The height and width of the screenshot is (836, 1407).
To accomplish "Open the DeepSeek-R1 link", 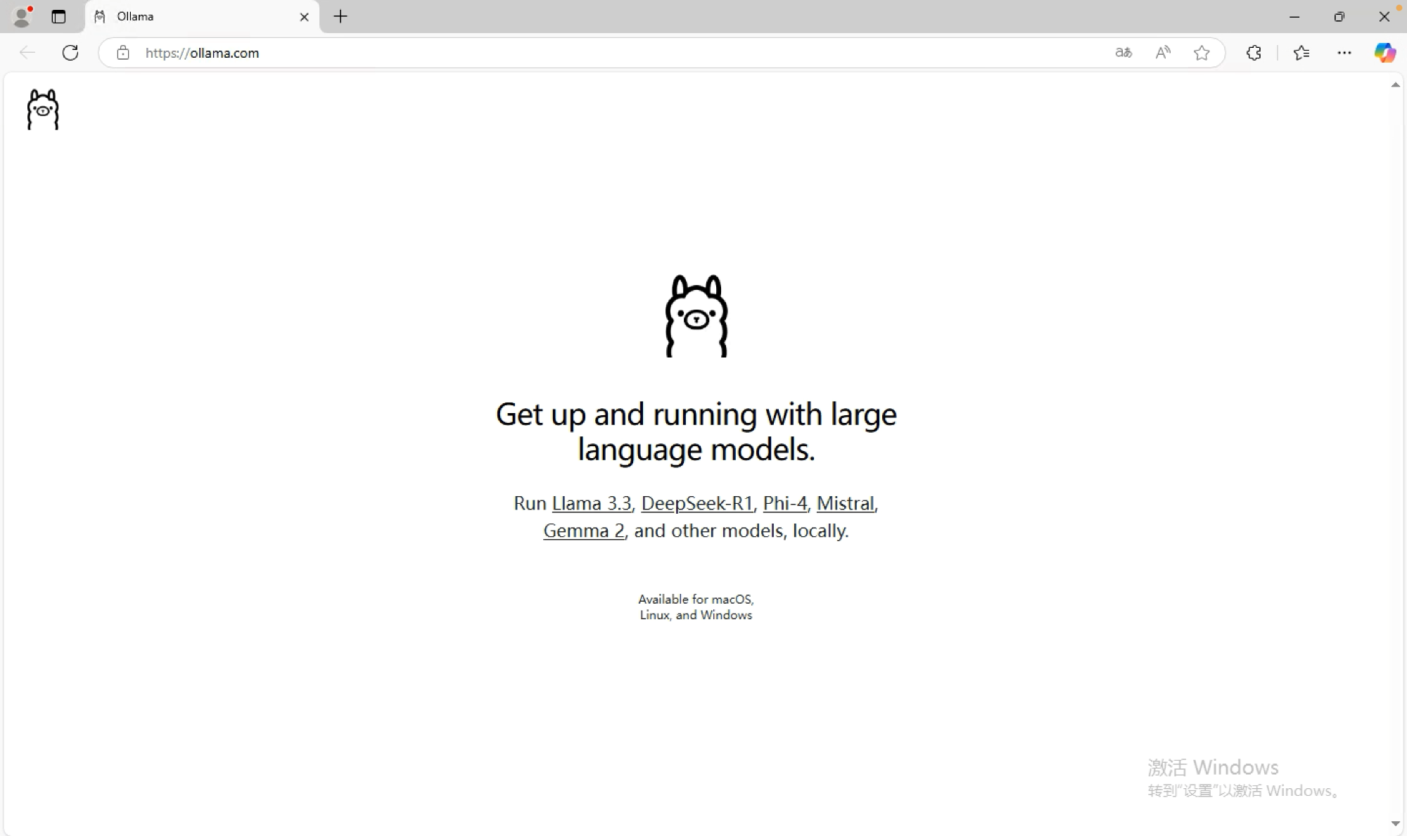I will tap(696, 503).
